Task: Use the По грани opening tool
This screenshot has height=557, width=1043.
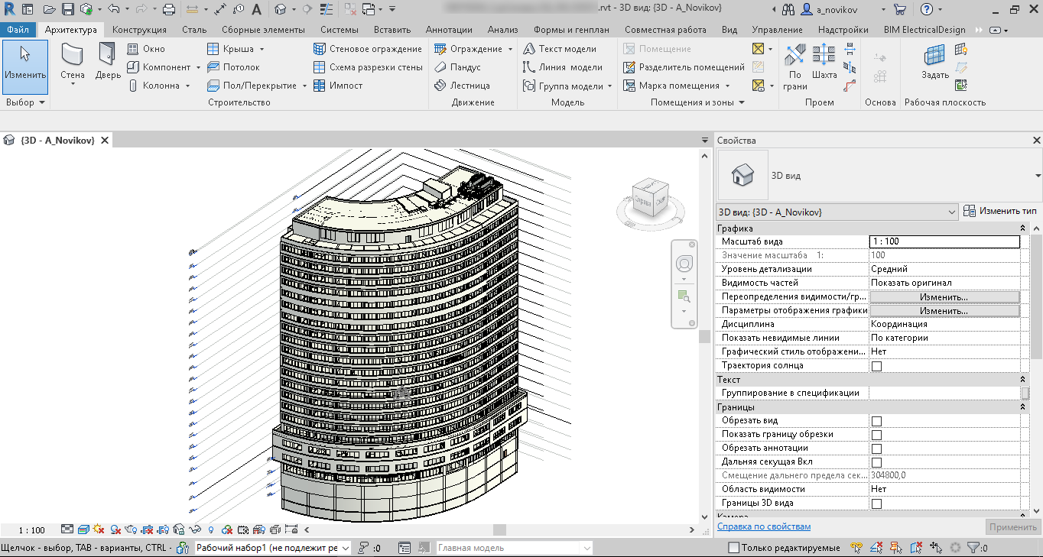Action: (x=795, y=66)
